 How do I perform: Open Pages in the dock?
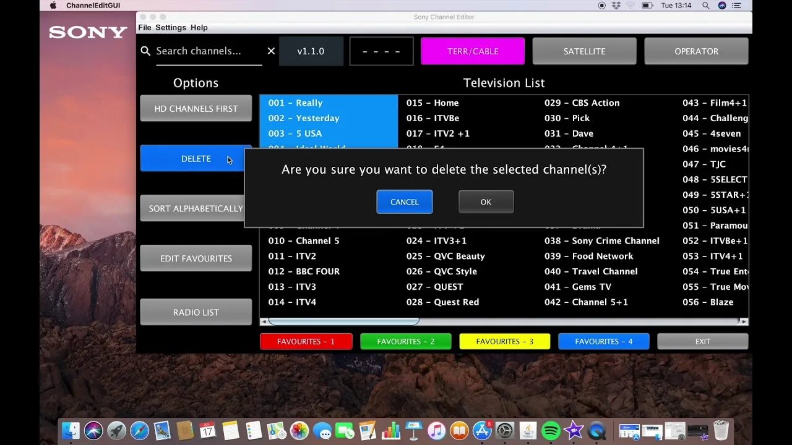pyautogui.click(x=368, y=431)
